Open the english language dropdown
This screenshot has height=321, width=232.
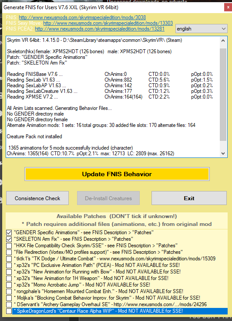[x=202, y=29]
